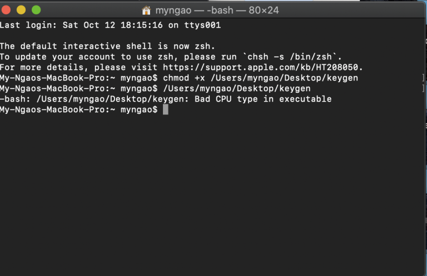Click the "chmod +x" command text
The height and width of the screenshot is (276, 427).
(x=184, y=78)
